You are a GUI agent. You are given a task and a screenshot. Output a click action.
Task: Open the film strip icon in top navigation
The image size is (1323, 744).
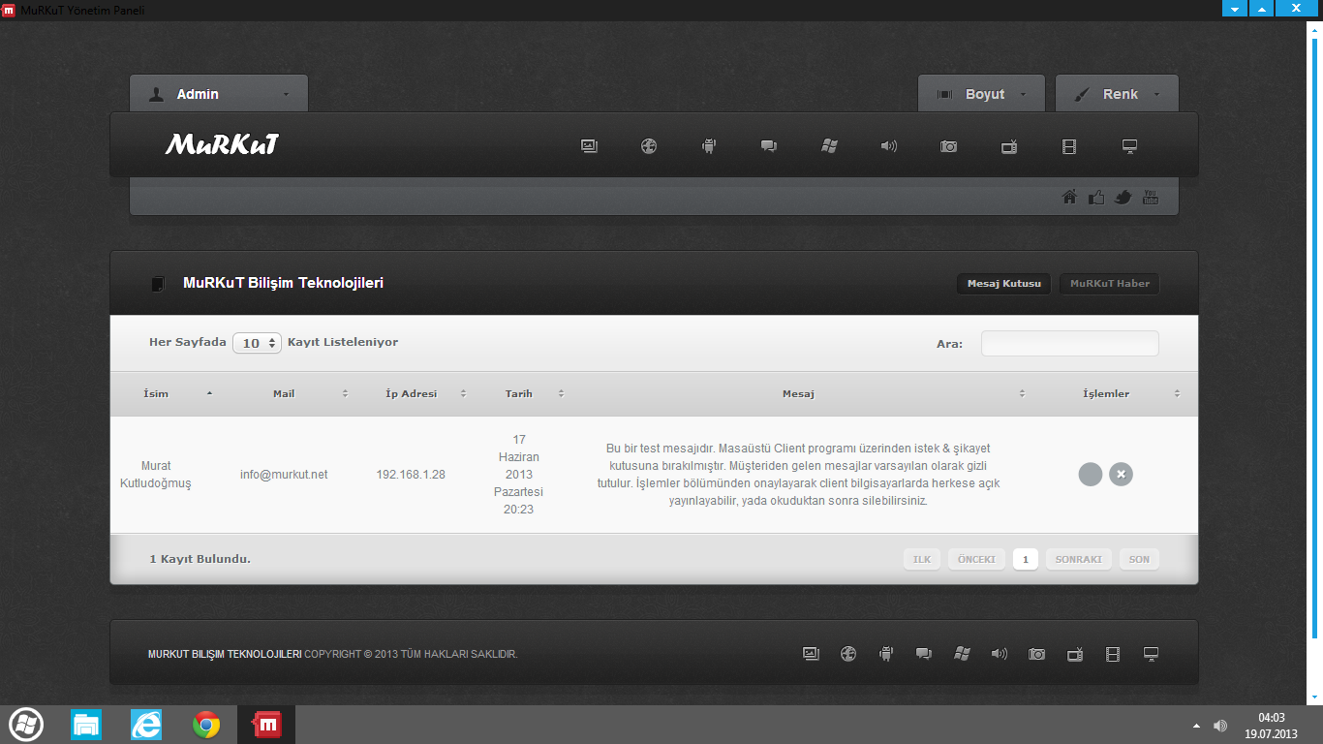pyautogui.click(x=1069, y=146)
